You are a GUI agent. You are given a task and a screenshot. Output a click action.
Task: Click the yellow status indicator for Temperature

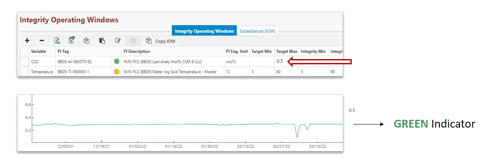(117, 72)
